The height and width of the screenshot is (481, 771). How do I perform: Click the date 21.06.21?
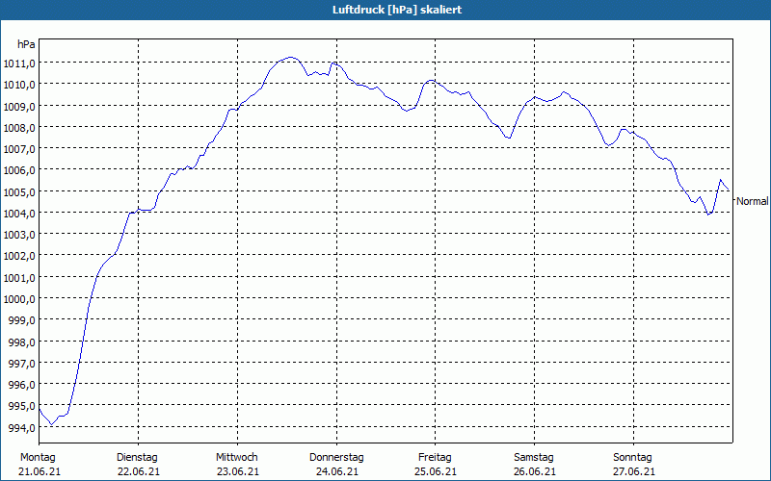click(x=40, y=472)
